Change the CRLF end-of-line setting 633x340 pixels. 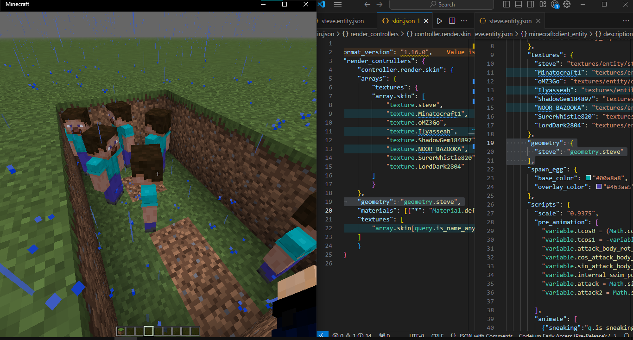coord(437,336)
